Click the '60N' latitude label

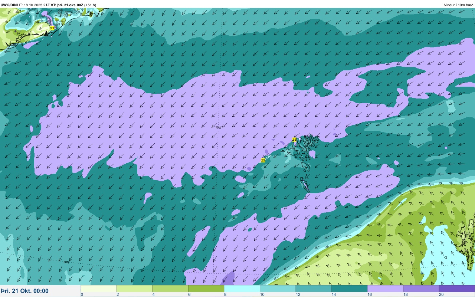(66, 262)
